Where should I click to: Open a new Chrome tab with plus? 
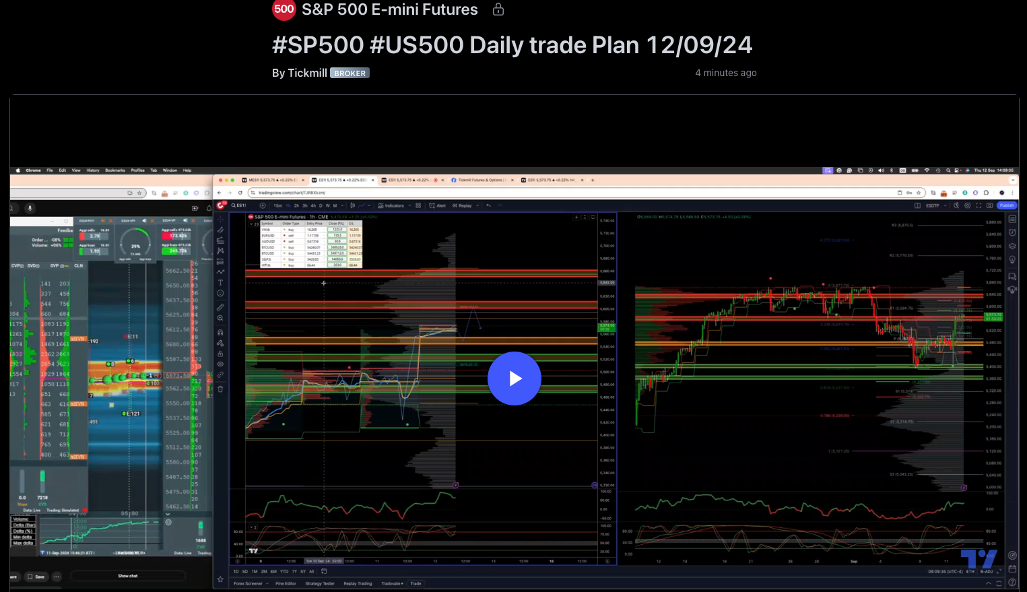coord(593,180)
